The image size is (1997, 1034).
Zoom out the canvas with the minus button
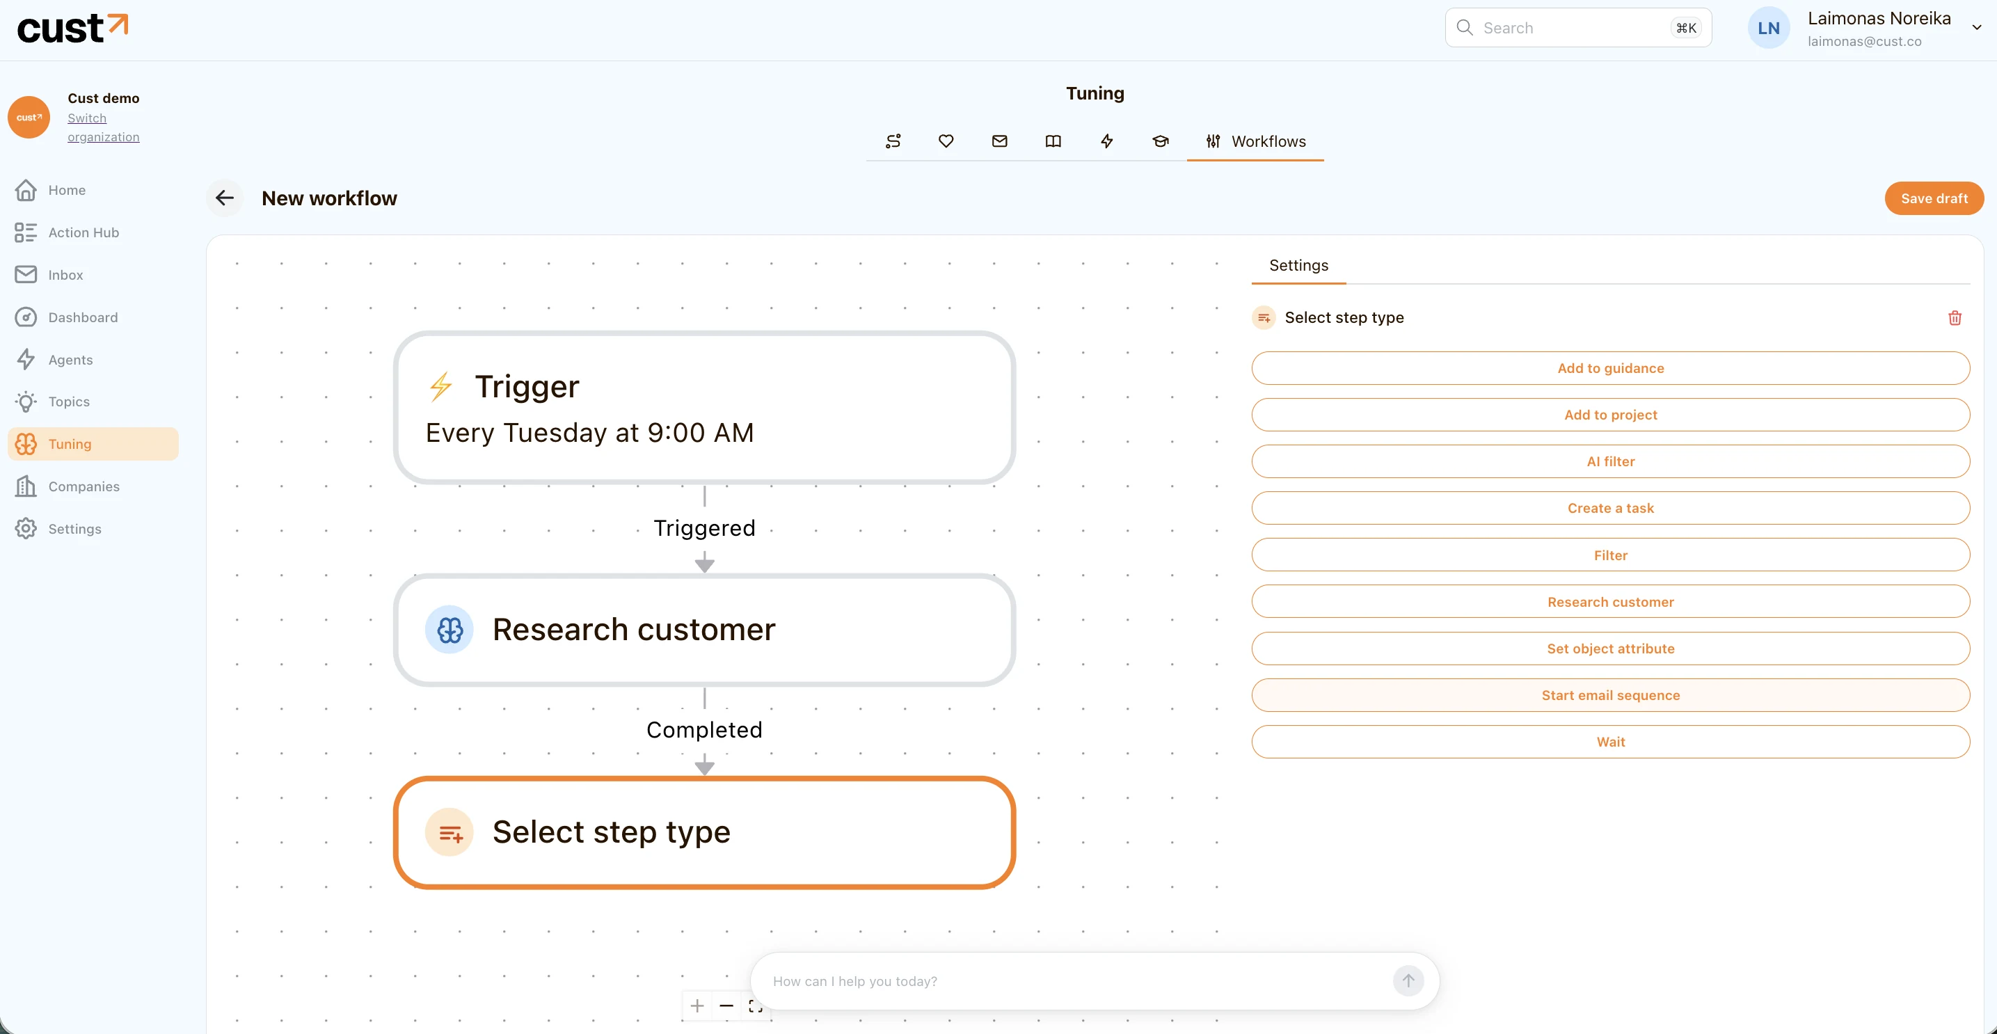tap(726, 1006)
